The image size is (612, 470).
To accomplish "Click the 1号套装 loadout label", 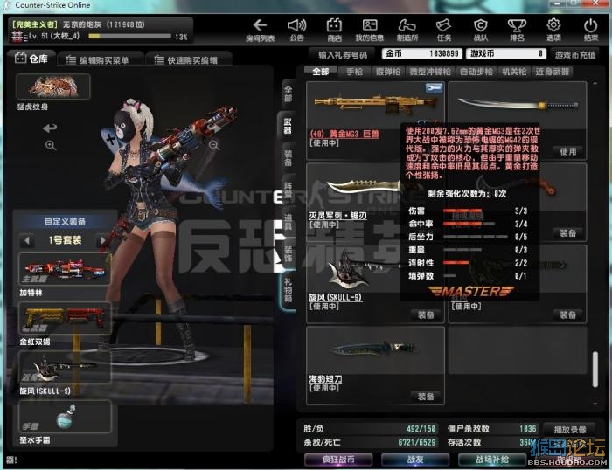I will 65,240.
